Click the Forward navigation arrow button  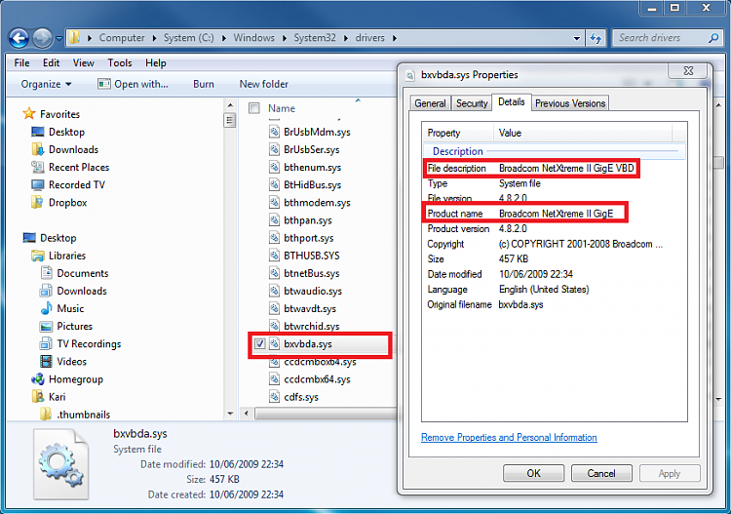pos(43,38)
